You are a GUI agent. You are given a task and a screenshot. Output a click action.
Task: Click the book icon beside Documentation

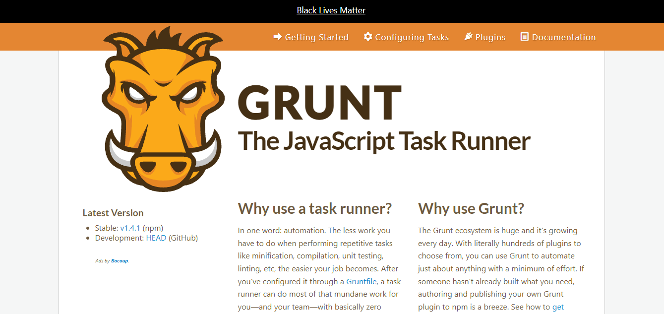pyautogui.click(x=524, y=37)
